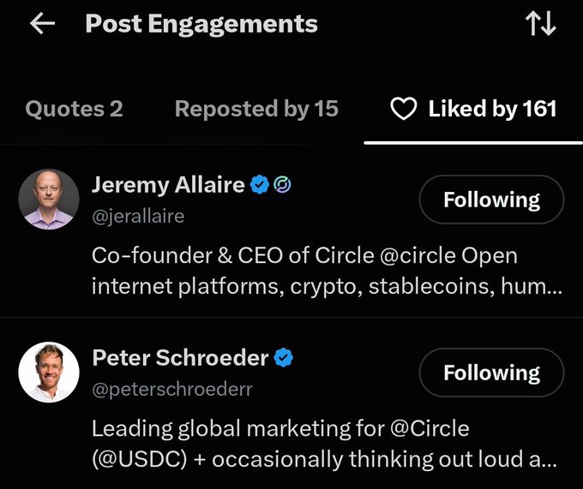Click the Jeremy Allaire display name
The image size is (583, 489).
(x=168, y=185)
